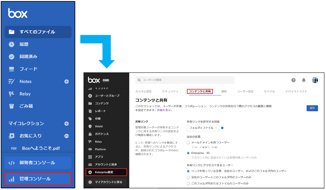Open Notes icon in blue sidebar
This screenshot has height=190, width=326.
(x=11, y=82)
